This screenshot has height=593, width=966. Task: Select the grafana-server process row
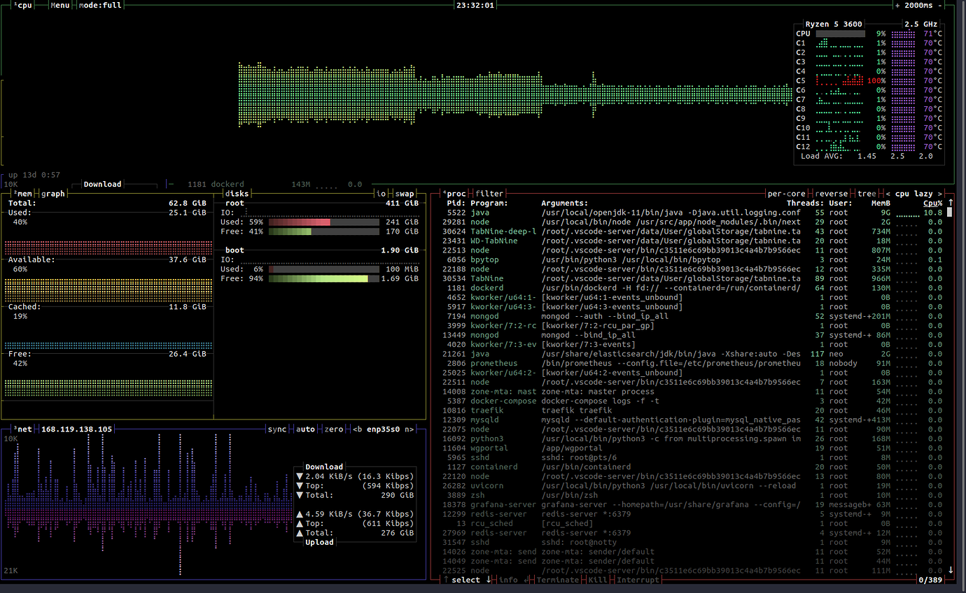tap(694, 505)
